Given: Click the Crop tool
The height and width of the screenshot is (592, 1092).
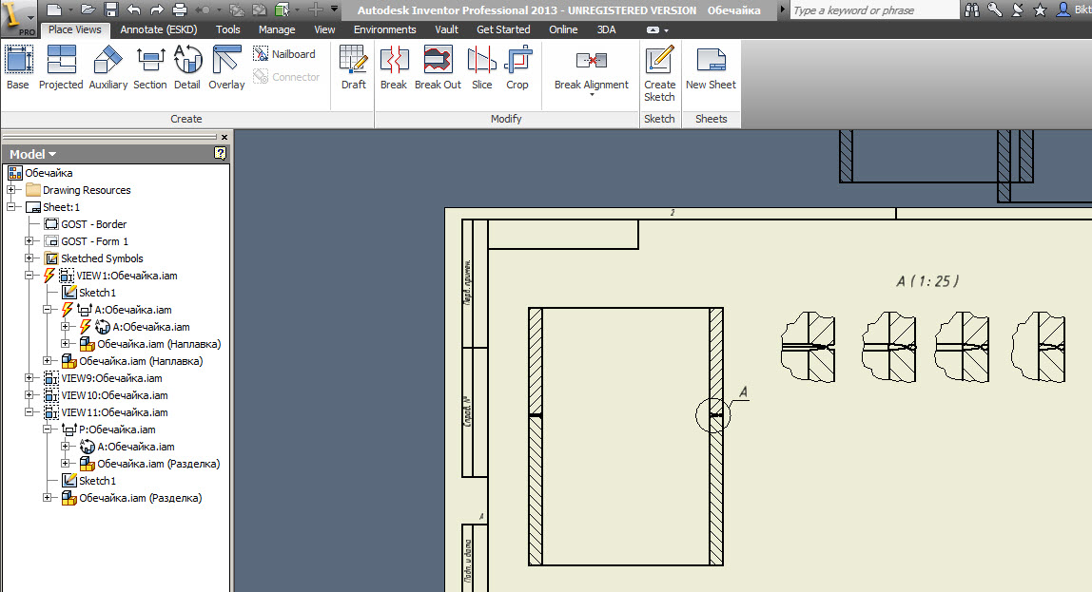Looking at the screenshot, I should coord(517,67).
